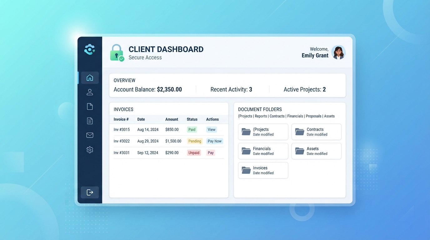Screen dimensions: 430x240
Task: Click the Emily Grant name text
Action: (x=315, y=56)
